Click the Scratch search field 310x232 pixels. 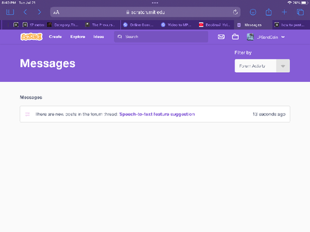point(161,37)
